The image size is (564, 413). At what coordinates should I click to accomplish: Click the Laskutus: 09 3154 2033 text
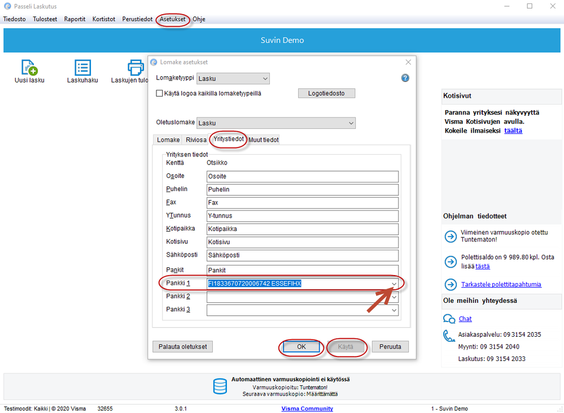(492, 359)
